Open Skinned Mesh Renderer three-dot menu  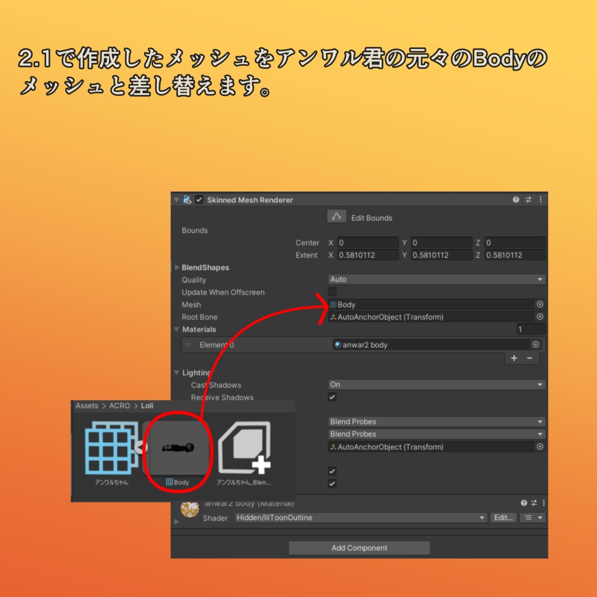click(x=540, y=199)
